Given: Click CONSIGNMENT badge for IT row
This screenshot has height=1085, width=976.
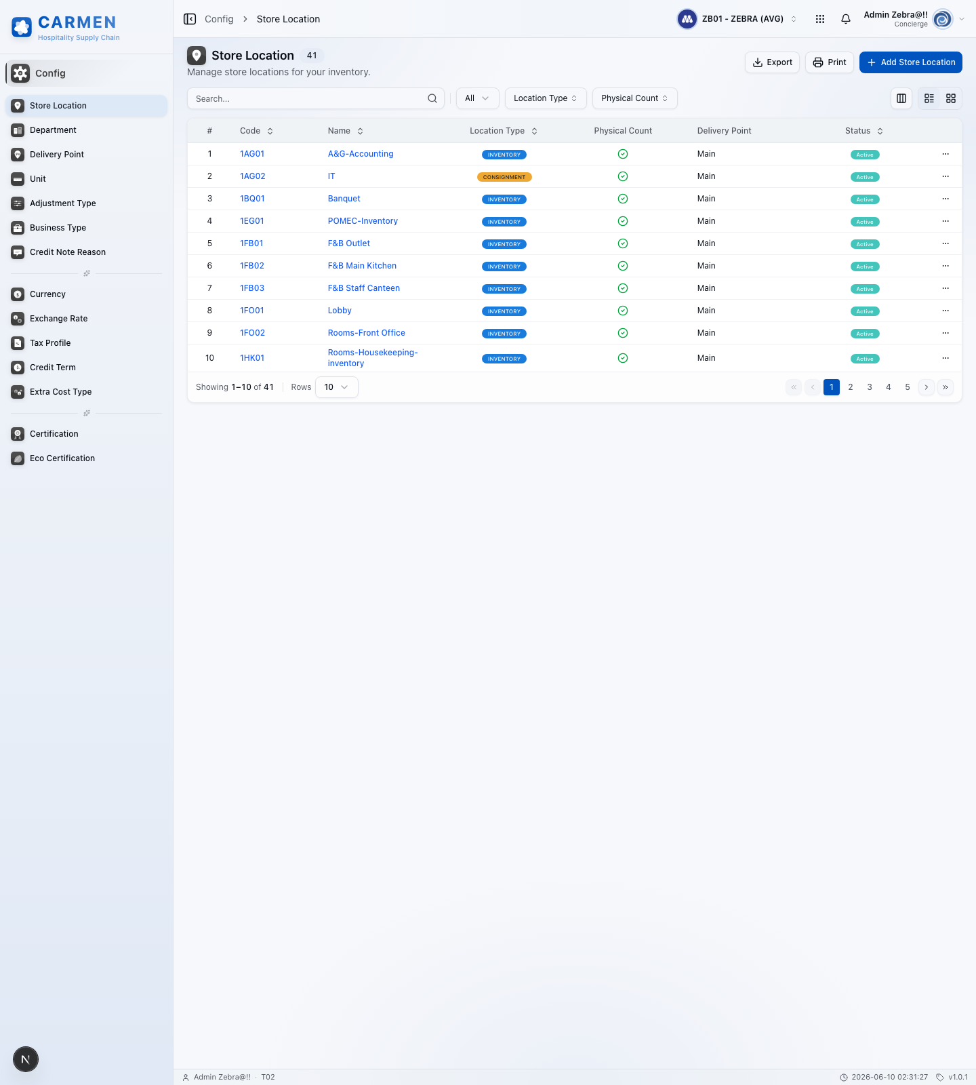Looking at the screenshot, I should point(504,177).
